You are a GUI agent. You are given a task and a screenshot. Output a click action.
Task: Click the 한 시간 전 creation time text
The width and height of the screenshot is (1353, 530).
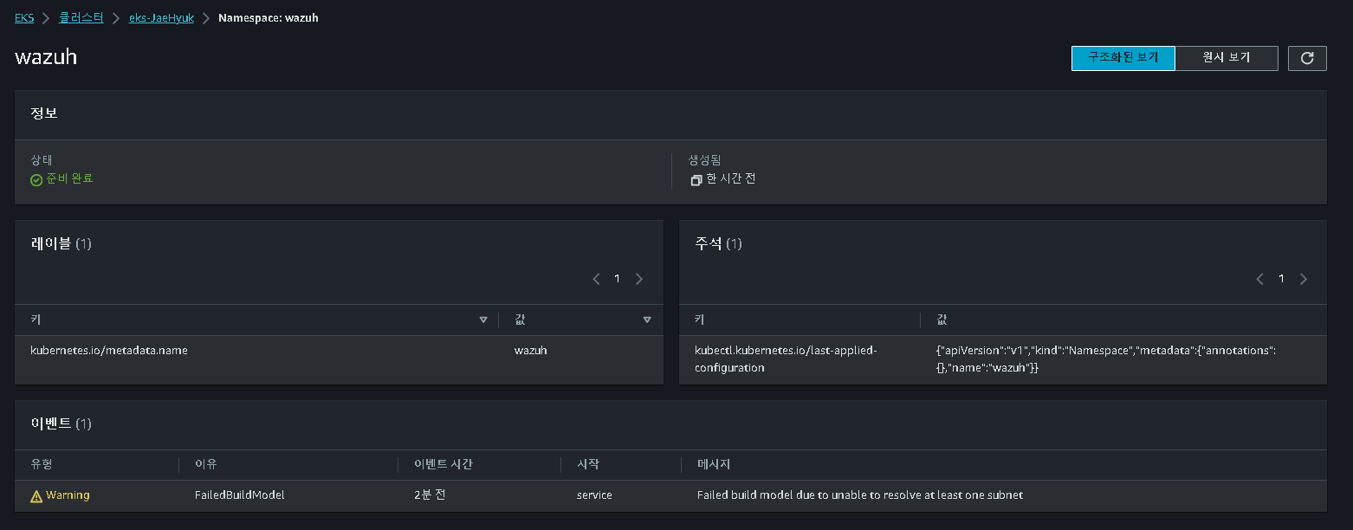(x=731, y=178)
